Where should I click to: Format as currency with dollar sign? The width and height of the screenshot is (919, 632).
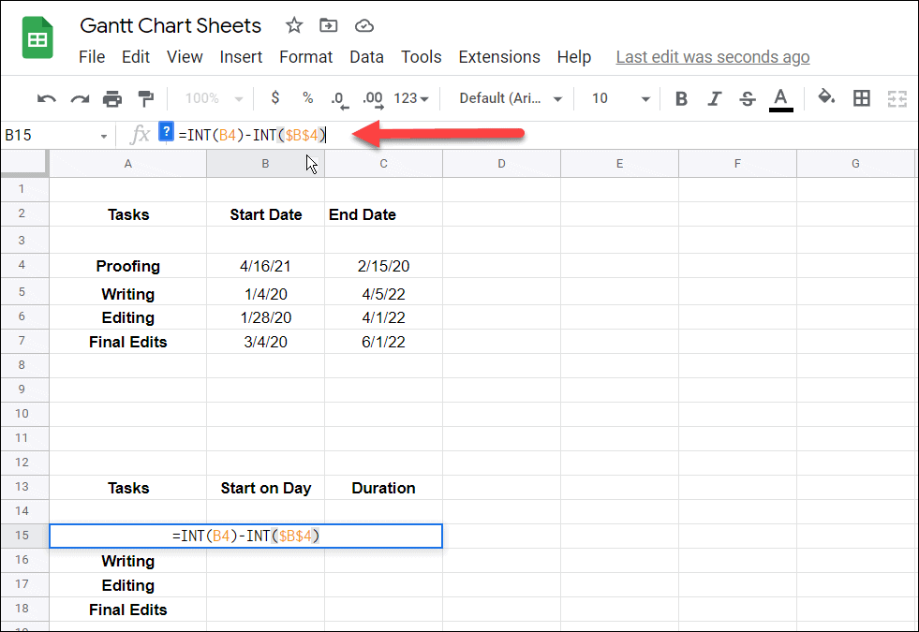pos(274,97)
